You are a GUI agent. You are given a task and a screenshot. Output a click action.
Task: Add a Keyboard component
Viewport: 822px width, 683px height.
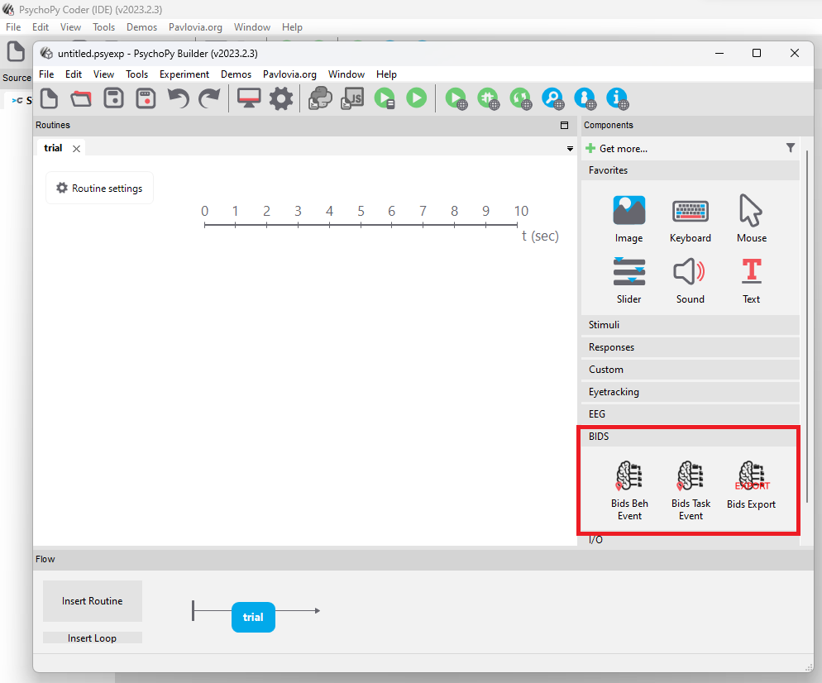(691, 219)
